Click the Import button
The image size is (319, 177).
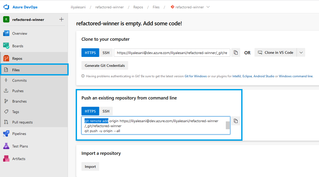coord(90,167)
